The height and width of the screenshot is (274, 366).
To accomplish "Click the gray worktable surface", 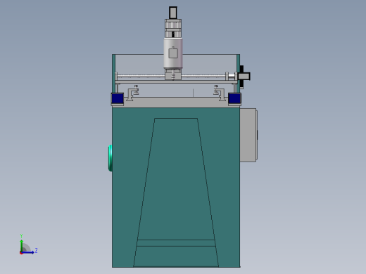I will tap(176, 103).
